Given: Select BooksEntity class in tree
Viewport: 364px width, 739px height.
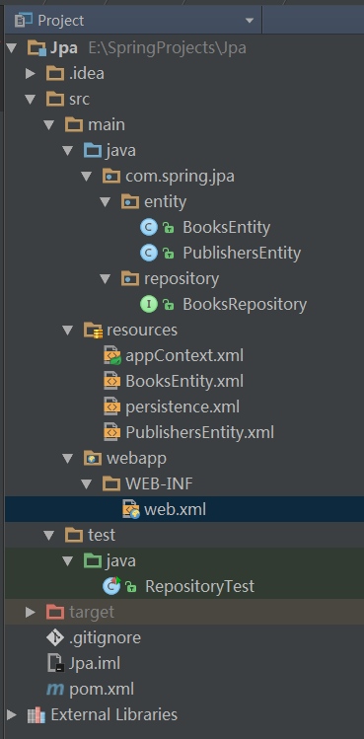Looking at the screenshot, I should (226, 228).
